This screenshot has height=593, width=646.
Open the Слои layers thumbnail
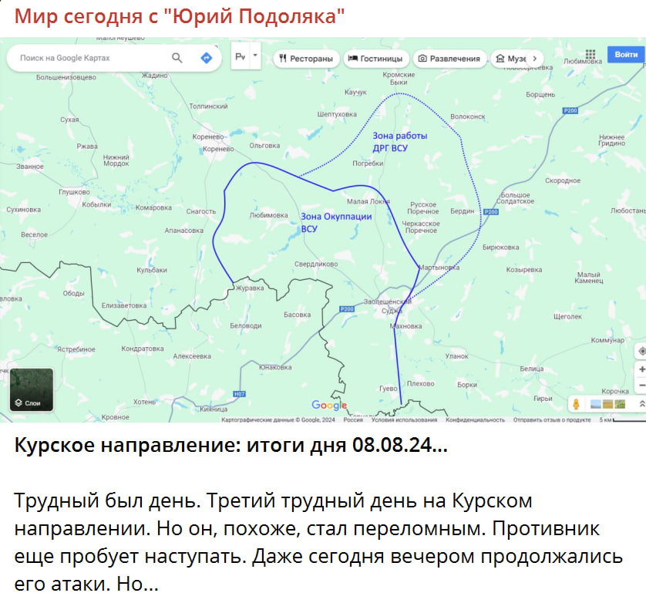click(32, 389)
